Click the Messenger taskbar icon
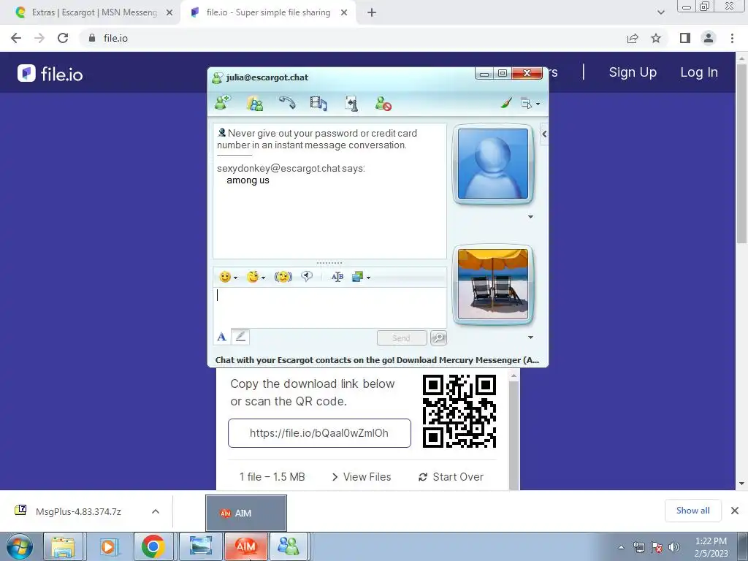 pos(288,546)
